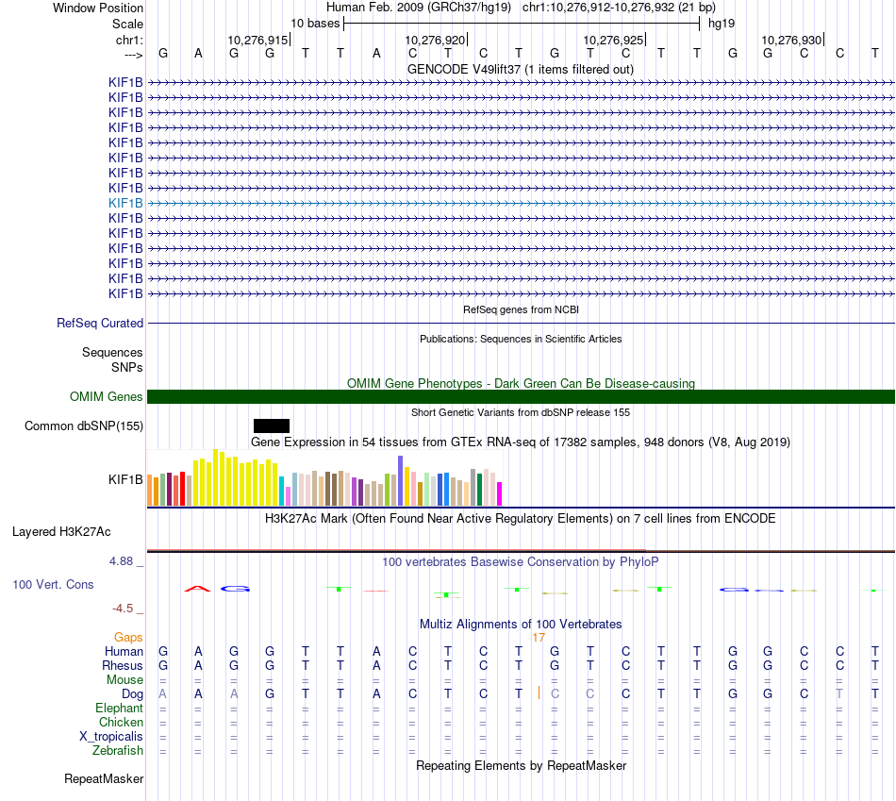Image resolution: width=896 pixels, height=801 pixels.
Task: Click the -4.5 PhyloP lower scale value
Action: click(123, 609)
